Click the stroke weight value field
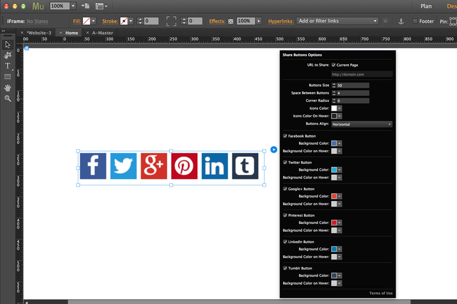 pyautogui.click(x=151, y=21)
